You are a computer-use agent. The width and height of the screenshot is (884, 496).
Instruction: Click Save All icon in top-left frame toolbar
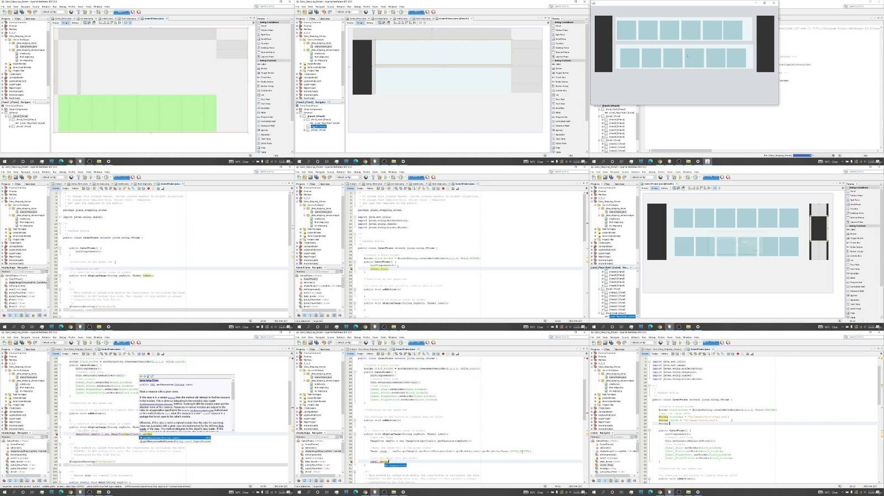point(22,12)
